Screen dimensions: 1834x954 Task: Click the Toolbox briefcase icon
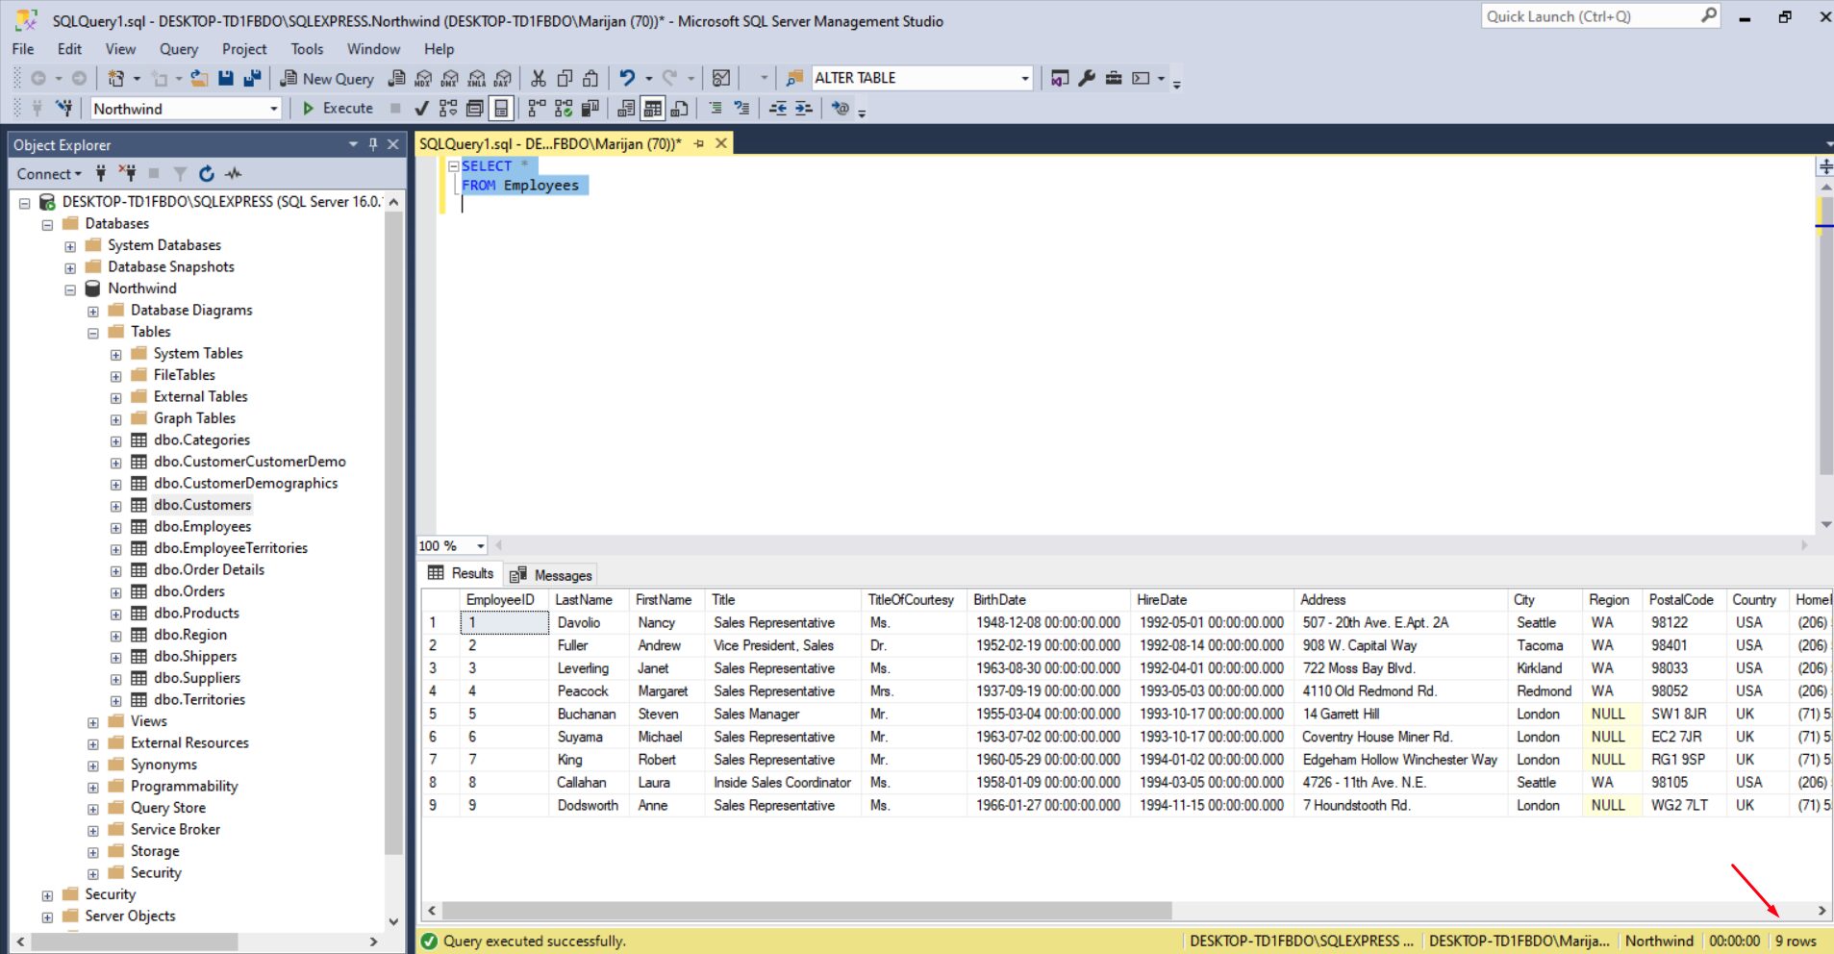click(x=1114, y=78)
